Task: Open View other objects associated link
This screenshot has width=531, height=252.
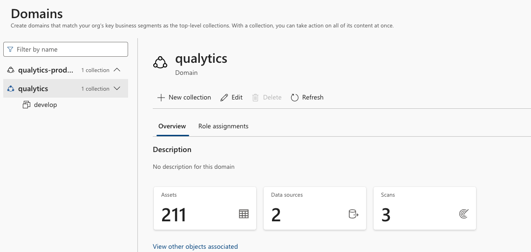Action: pyautogui.click(x=195, y=246)
